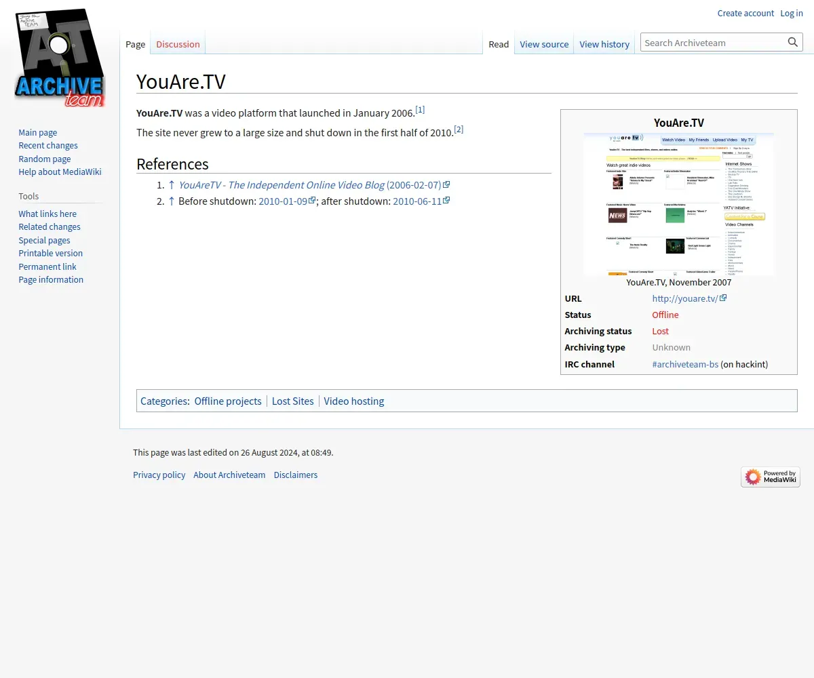Viewport: 814px width, 678px height.
Task: Switch to the Discussion tab
Action: click(x=178, y=44)
